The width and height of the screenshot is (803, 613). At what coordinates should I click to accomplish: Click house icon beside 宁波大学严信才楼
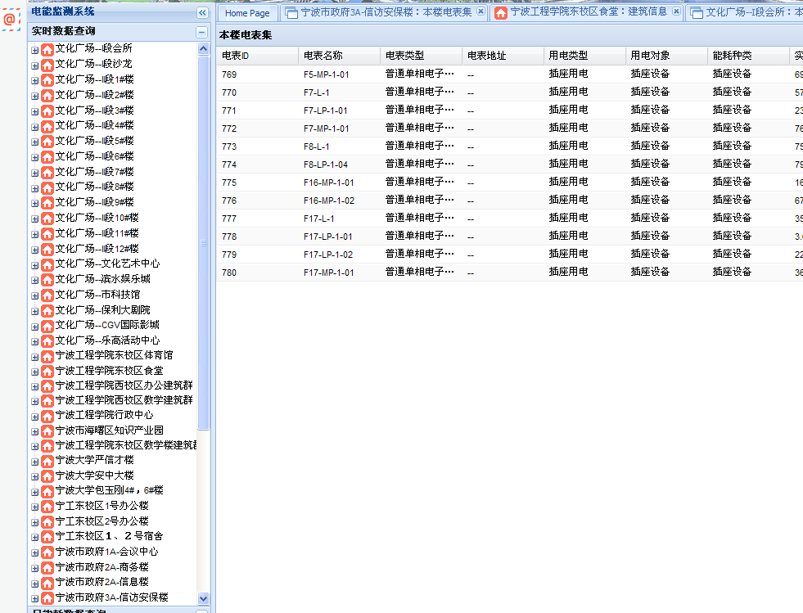coord(47,462)
